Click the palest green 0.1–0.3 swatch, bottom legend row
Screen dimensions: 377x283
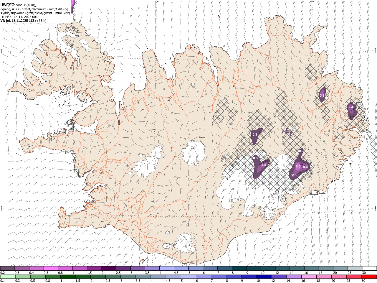tap(8, 277)
